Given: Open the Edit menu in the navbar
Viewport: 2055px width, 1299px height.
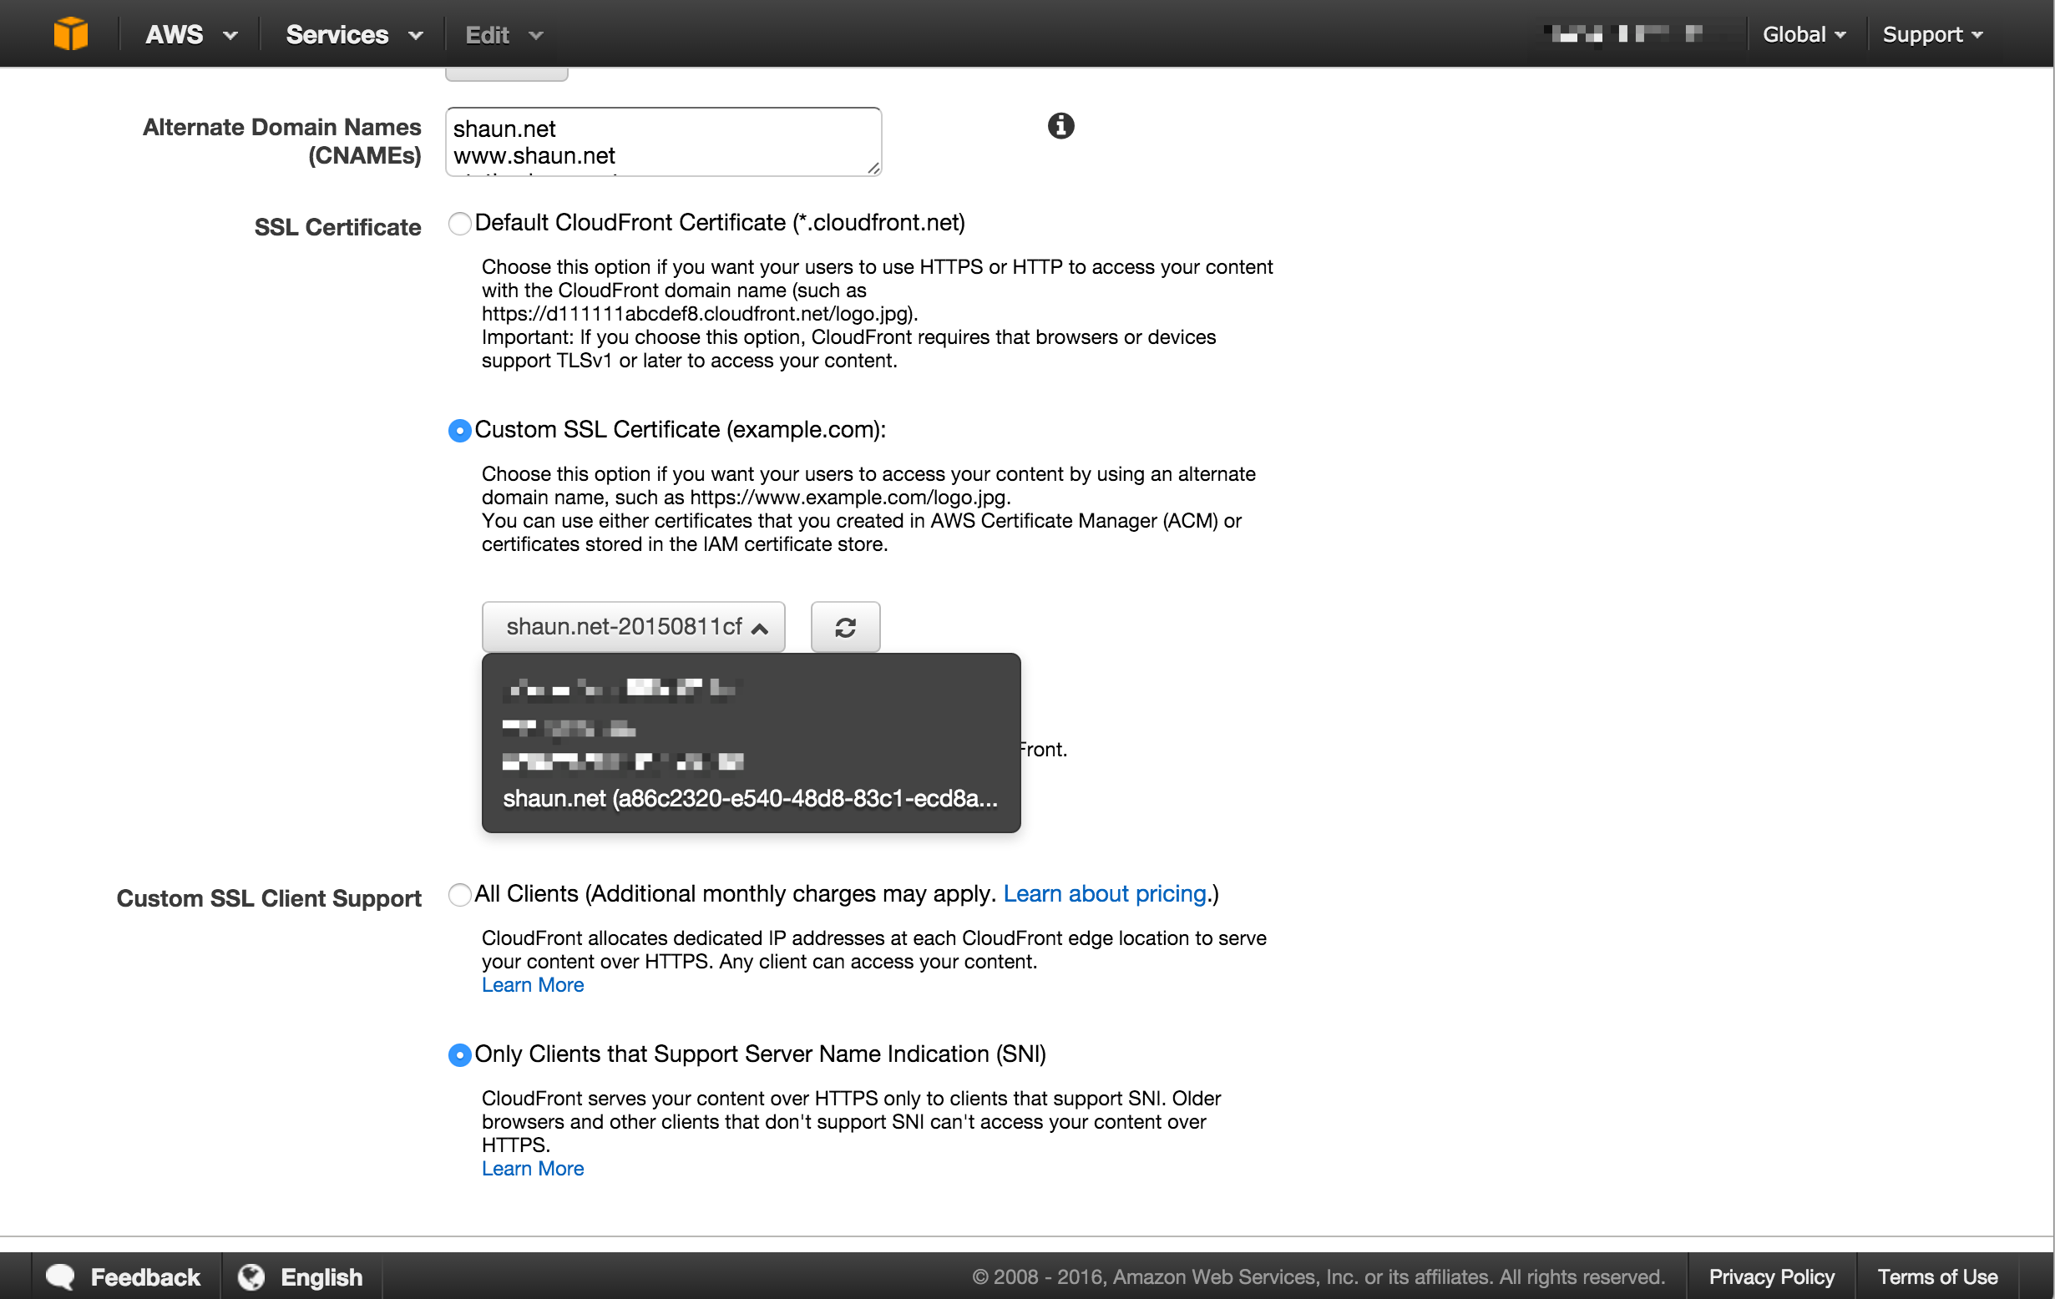Looking at the screenshot, I should click(504, 34).
